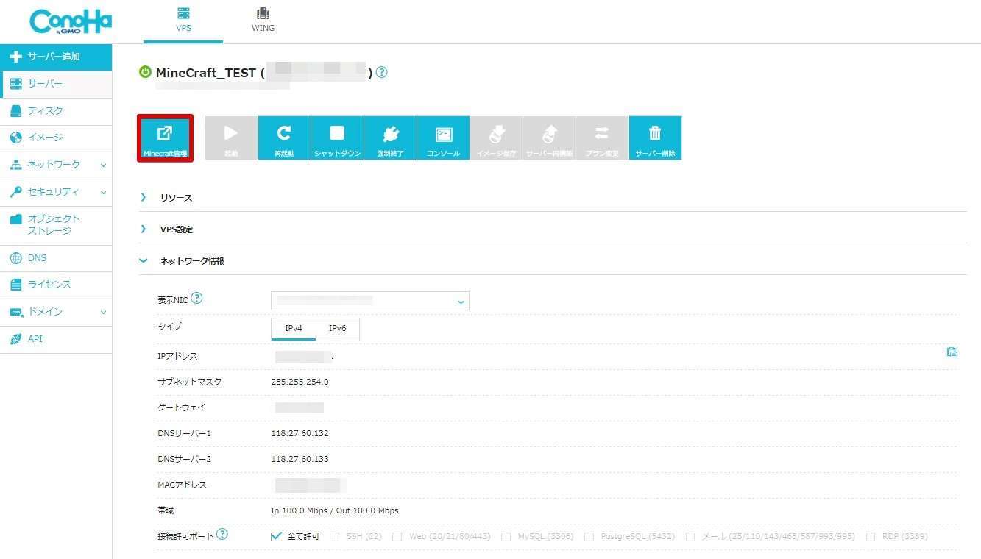Shut down the server via シャットダウン
The image size is (981, 559).
337,138
